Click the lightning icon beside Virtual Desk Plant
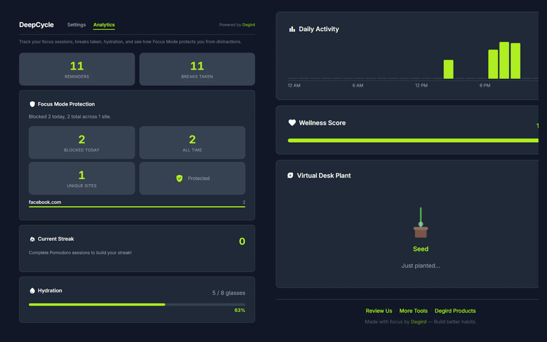 pyautogui.click(x=290, y=175)
